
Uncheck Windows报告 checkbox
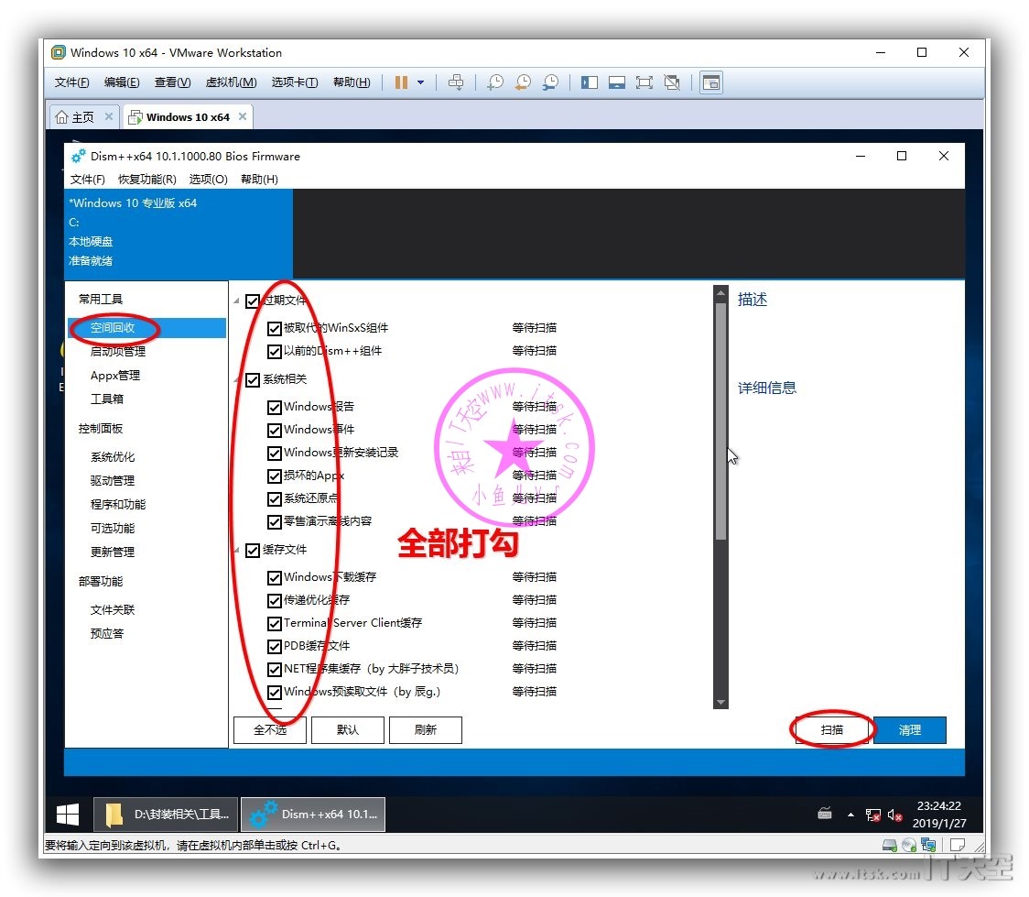coord(275,407)
